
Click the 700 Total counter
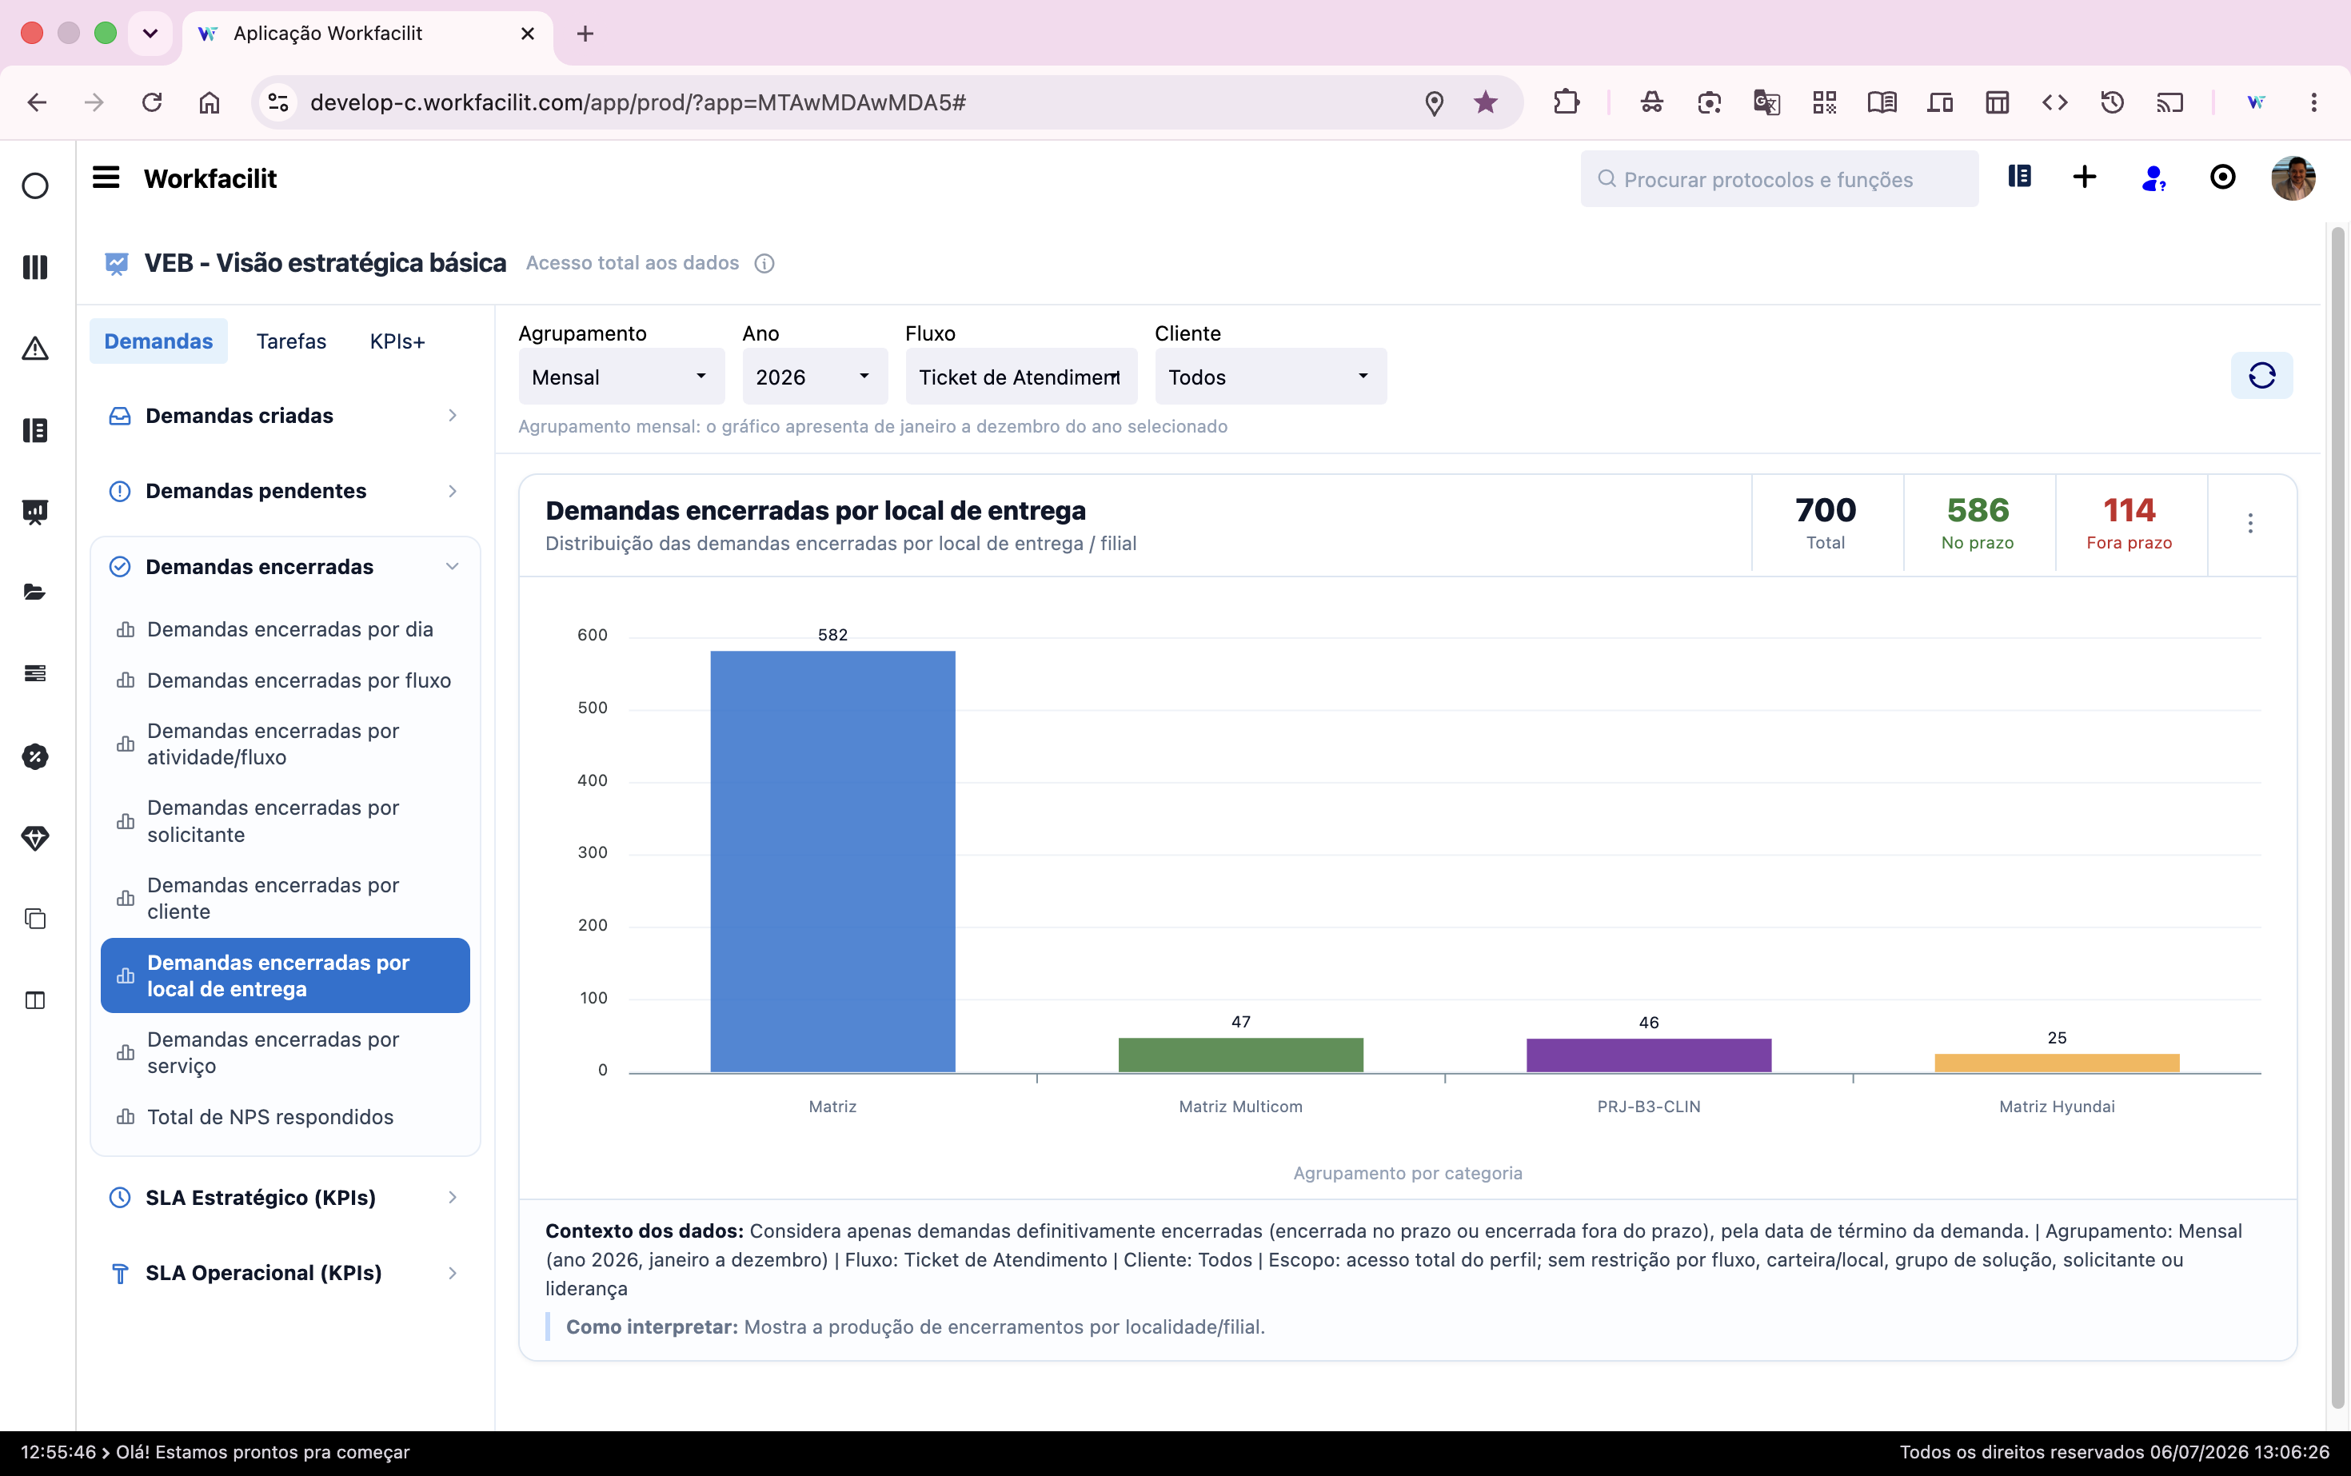click(x=1826, y=523)
